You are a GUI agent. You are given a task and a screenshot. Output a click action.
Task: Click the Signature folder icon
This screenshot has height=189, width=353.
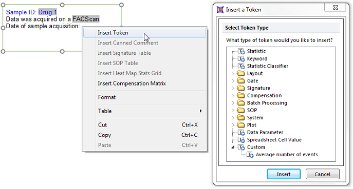[x=241, y=88]
